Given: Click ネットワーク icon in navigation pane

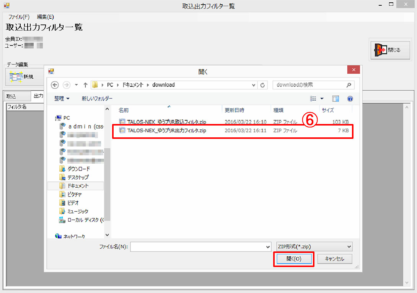Looking at the screenshot, I should (x=58, y=236).
